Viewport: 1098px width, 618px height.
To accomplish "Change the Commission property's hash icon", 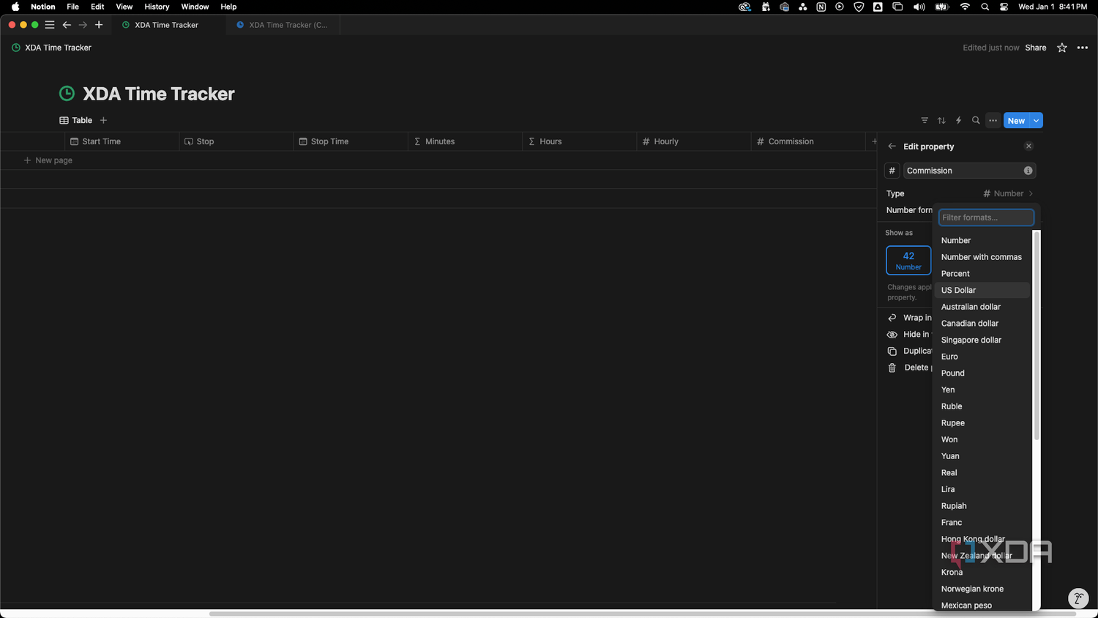I will click(x=892, y=171).
